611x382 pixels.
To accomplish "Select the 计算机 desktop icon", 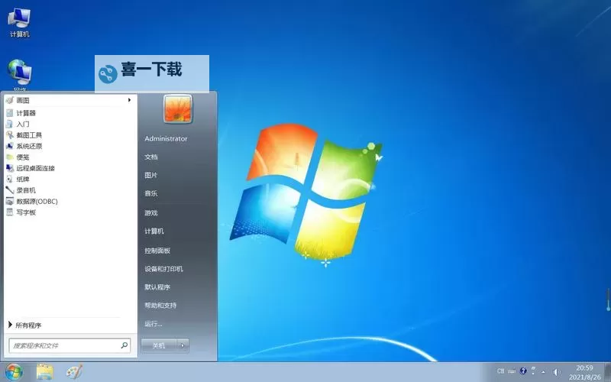I will 20,23.
